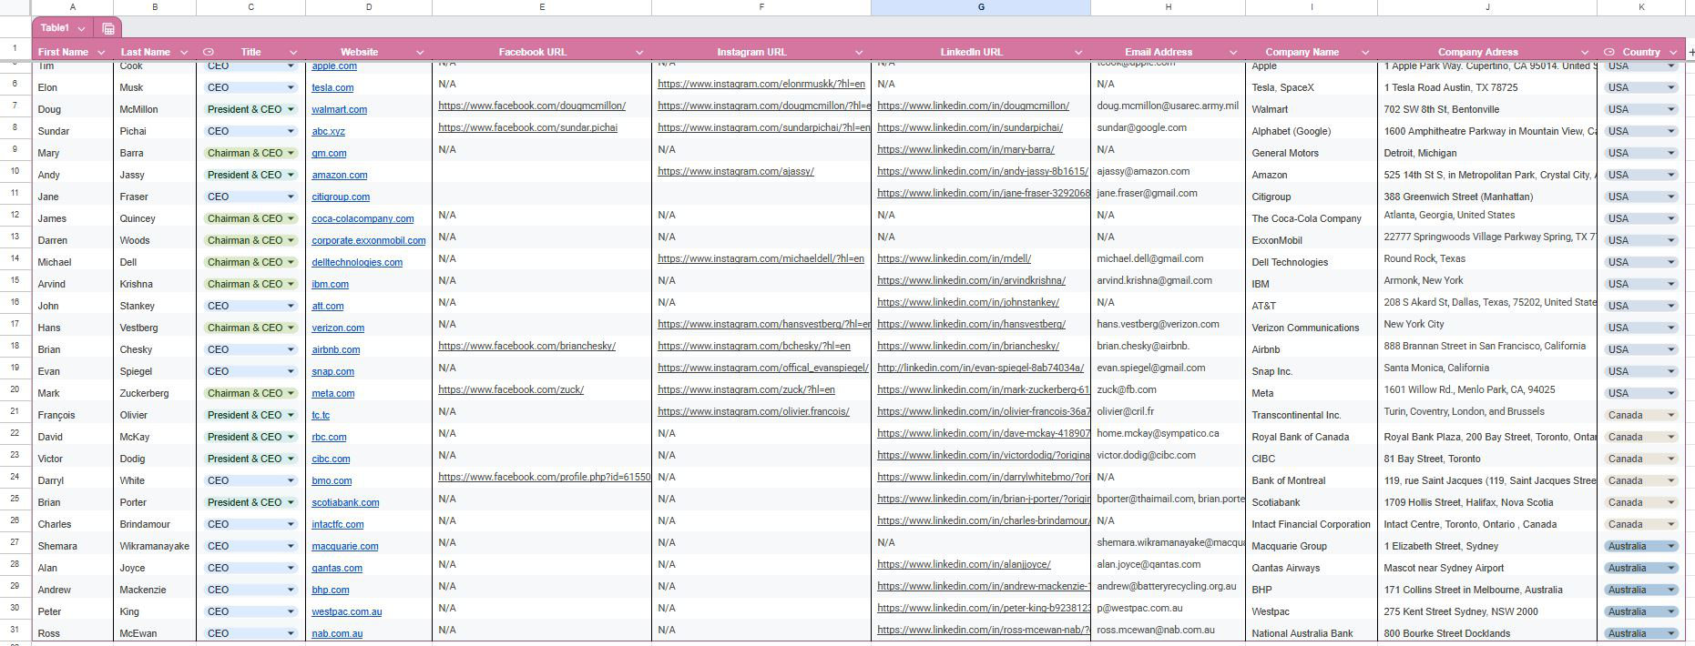Click the dropdown-type icon in Country header
The image size is (1695, 646).
1609,52
